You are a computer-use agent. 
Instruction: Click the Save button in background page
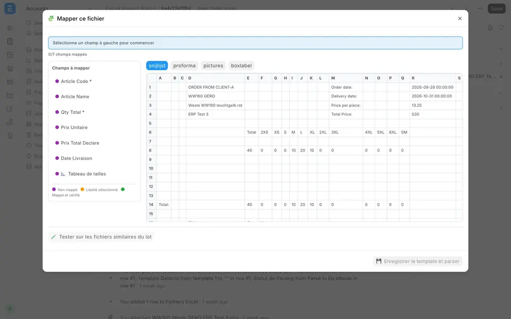click(496, 9)
